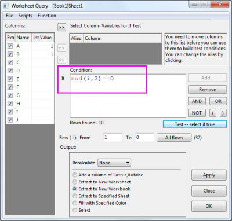
Task: Click the Close button
Action: 209,191
